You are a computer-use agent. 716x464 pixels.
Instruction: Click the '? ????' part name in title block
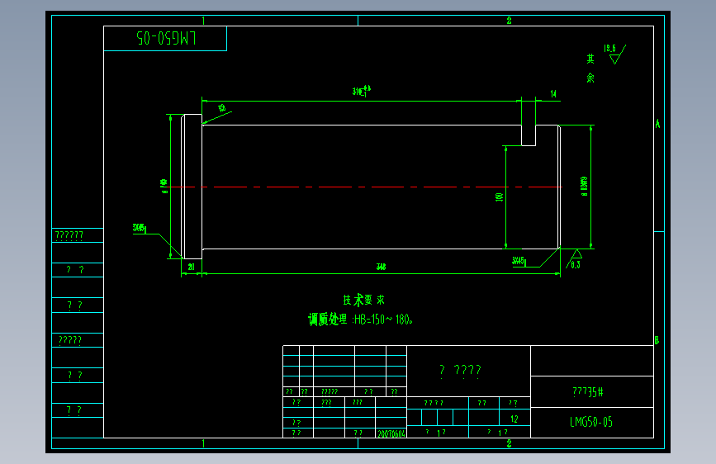pyautogui.click(x=460, y=371)
